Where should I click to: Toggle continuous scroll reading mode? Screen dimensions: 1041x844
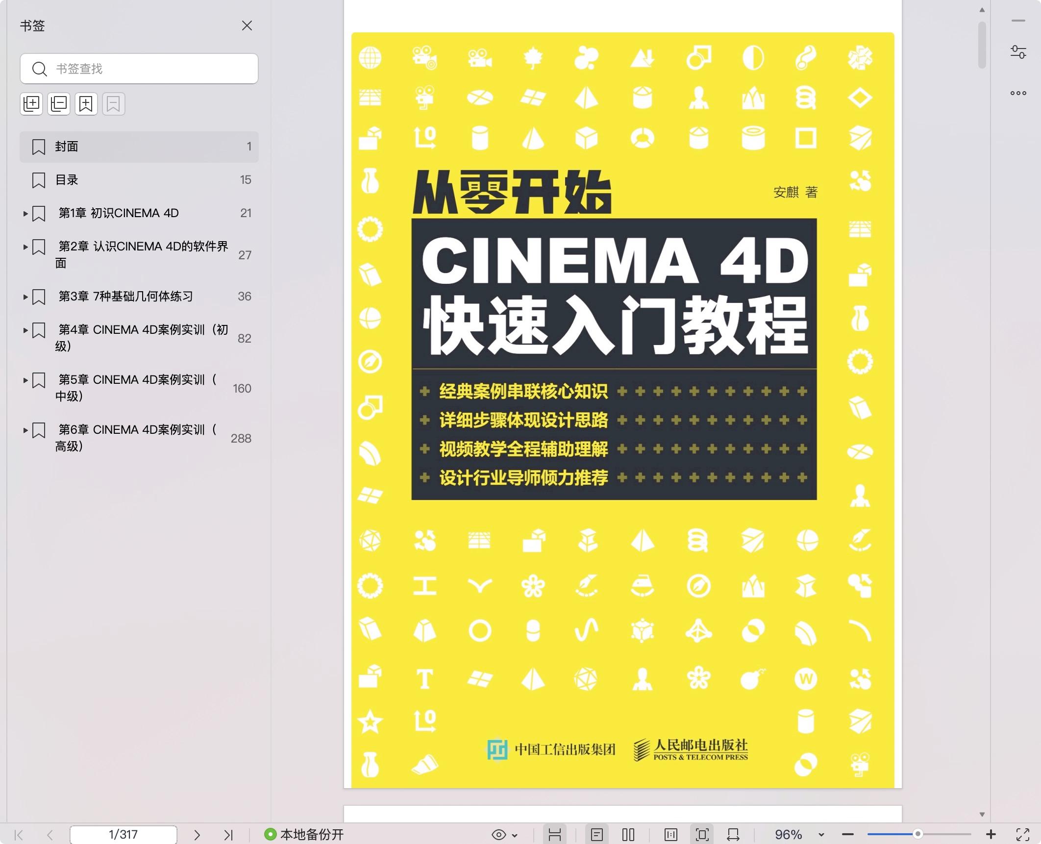point(555,835)
